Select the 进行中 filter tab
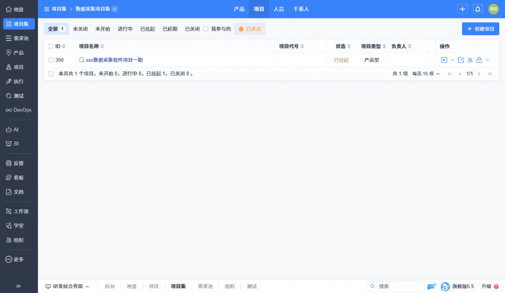Image resolution: width=505 pixels, height=293 pixels. 125,29
